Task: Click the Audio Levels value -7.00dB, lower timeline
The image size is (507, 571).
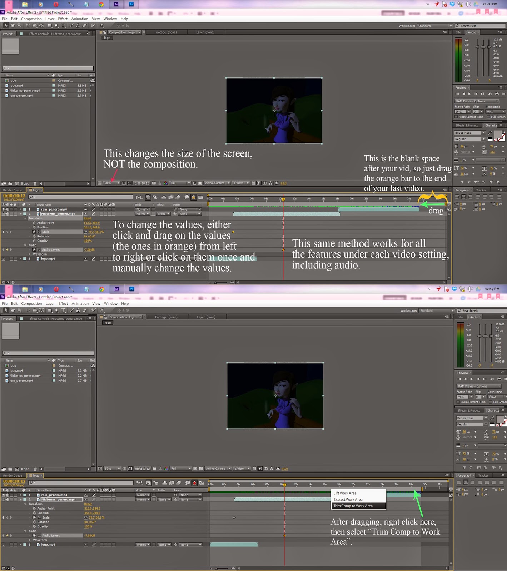Action: [x=89, y=535]
